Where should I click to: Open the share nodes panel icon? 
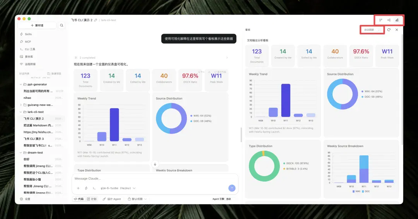click(x=389, y=20)
